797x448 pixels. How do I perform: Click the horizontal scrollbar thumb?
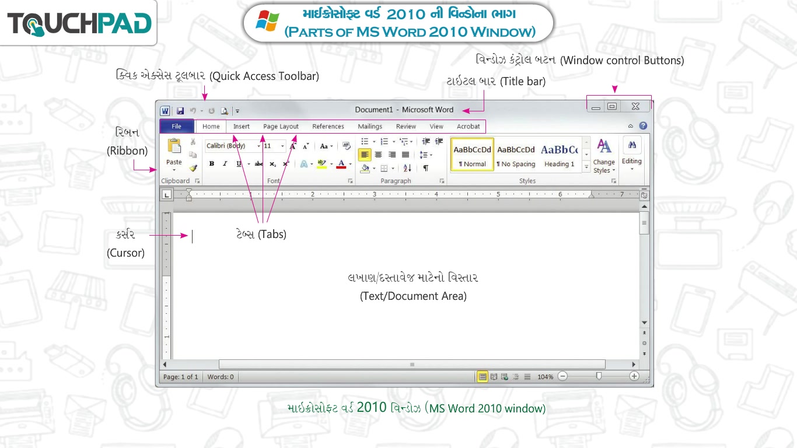[x=412, y=365]
